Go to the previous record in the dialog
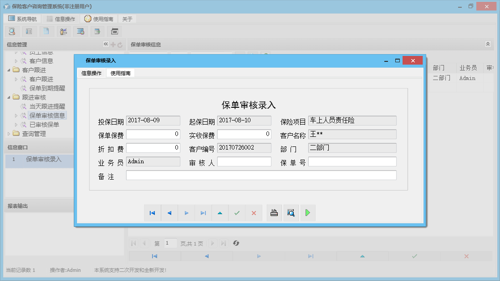 [169, 213]
